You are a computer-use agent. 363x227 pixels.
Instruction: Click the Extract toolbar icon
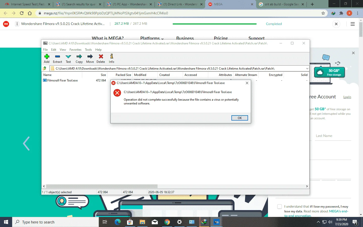pos(57,58)
